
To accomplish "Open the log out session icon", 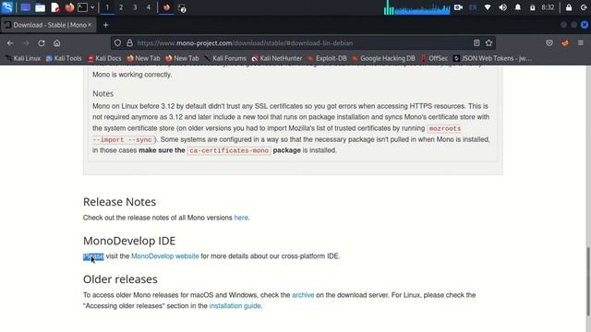I will (584, 7).
